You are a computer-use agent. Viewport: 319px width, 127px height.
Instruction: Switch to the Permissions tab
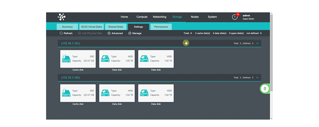(161, 27)
